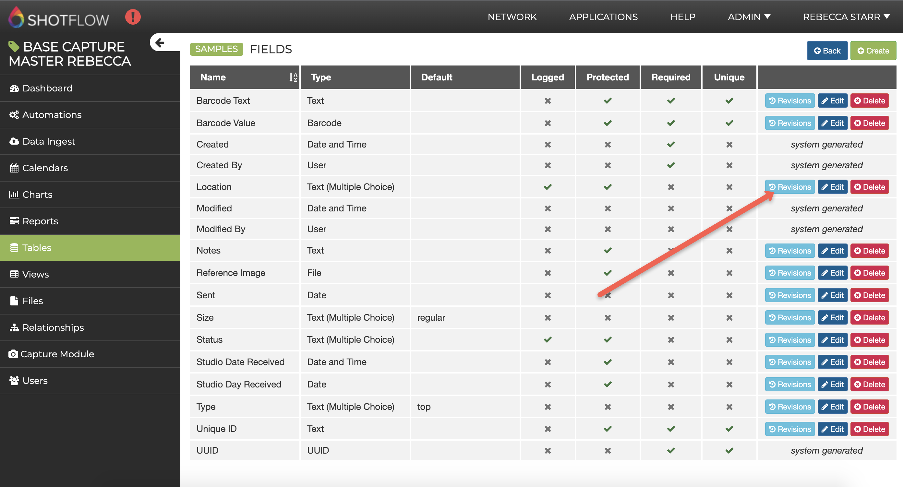Click the Logged checkmark for Location row

[x=548, y=187]
